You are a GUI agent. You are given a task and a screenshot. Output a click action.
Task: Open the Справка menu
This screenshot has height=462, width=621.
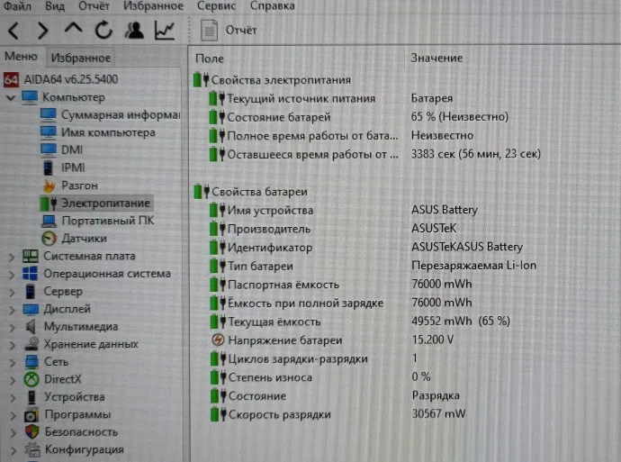click(273, 6)
